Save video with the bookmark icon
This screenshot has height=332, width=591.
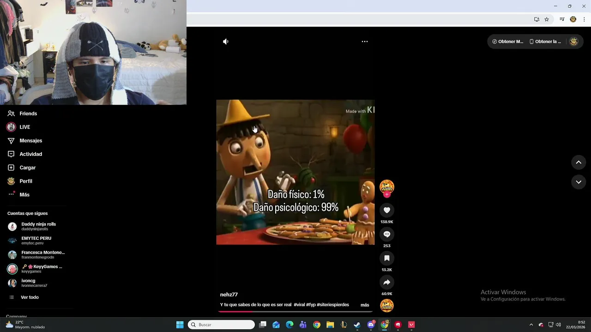click(387, 258)
